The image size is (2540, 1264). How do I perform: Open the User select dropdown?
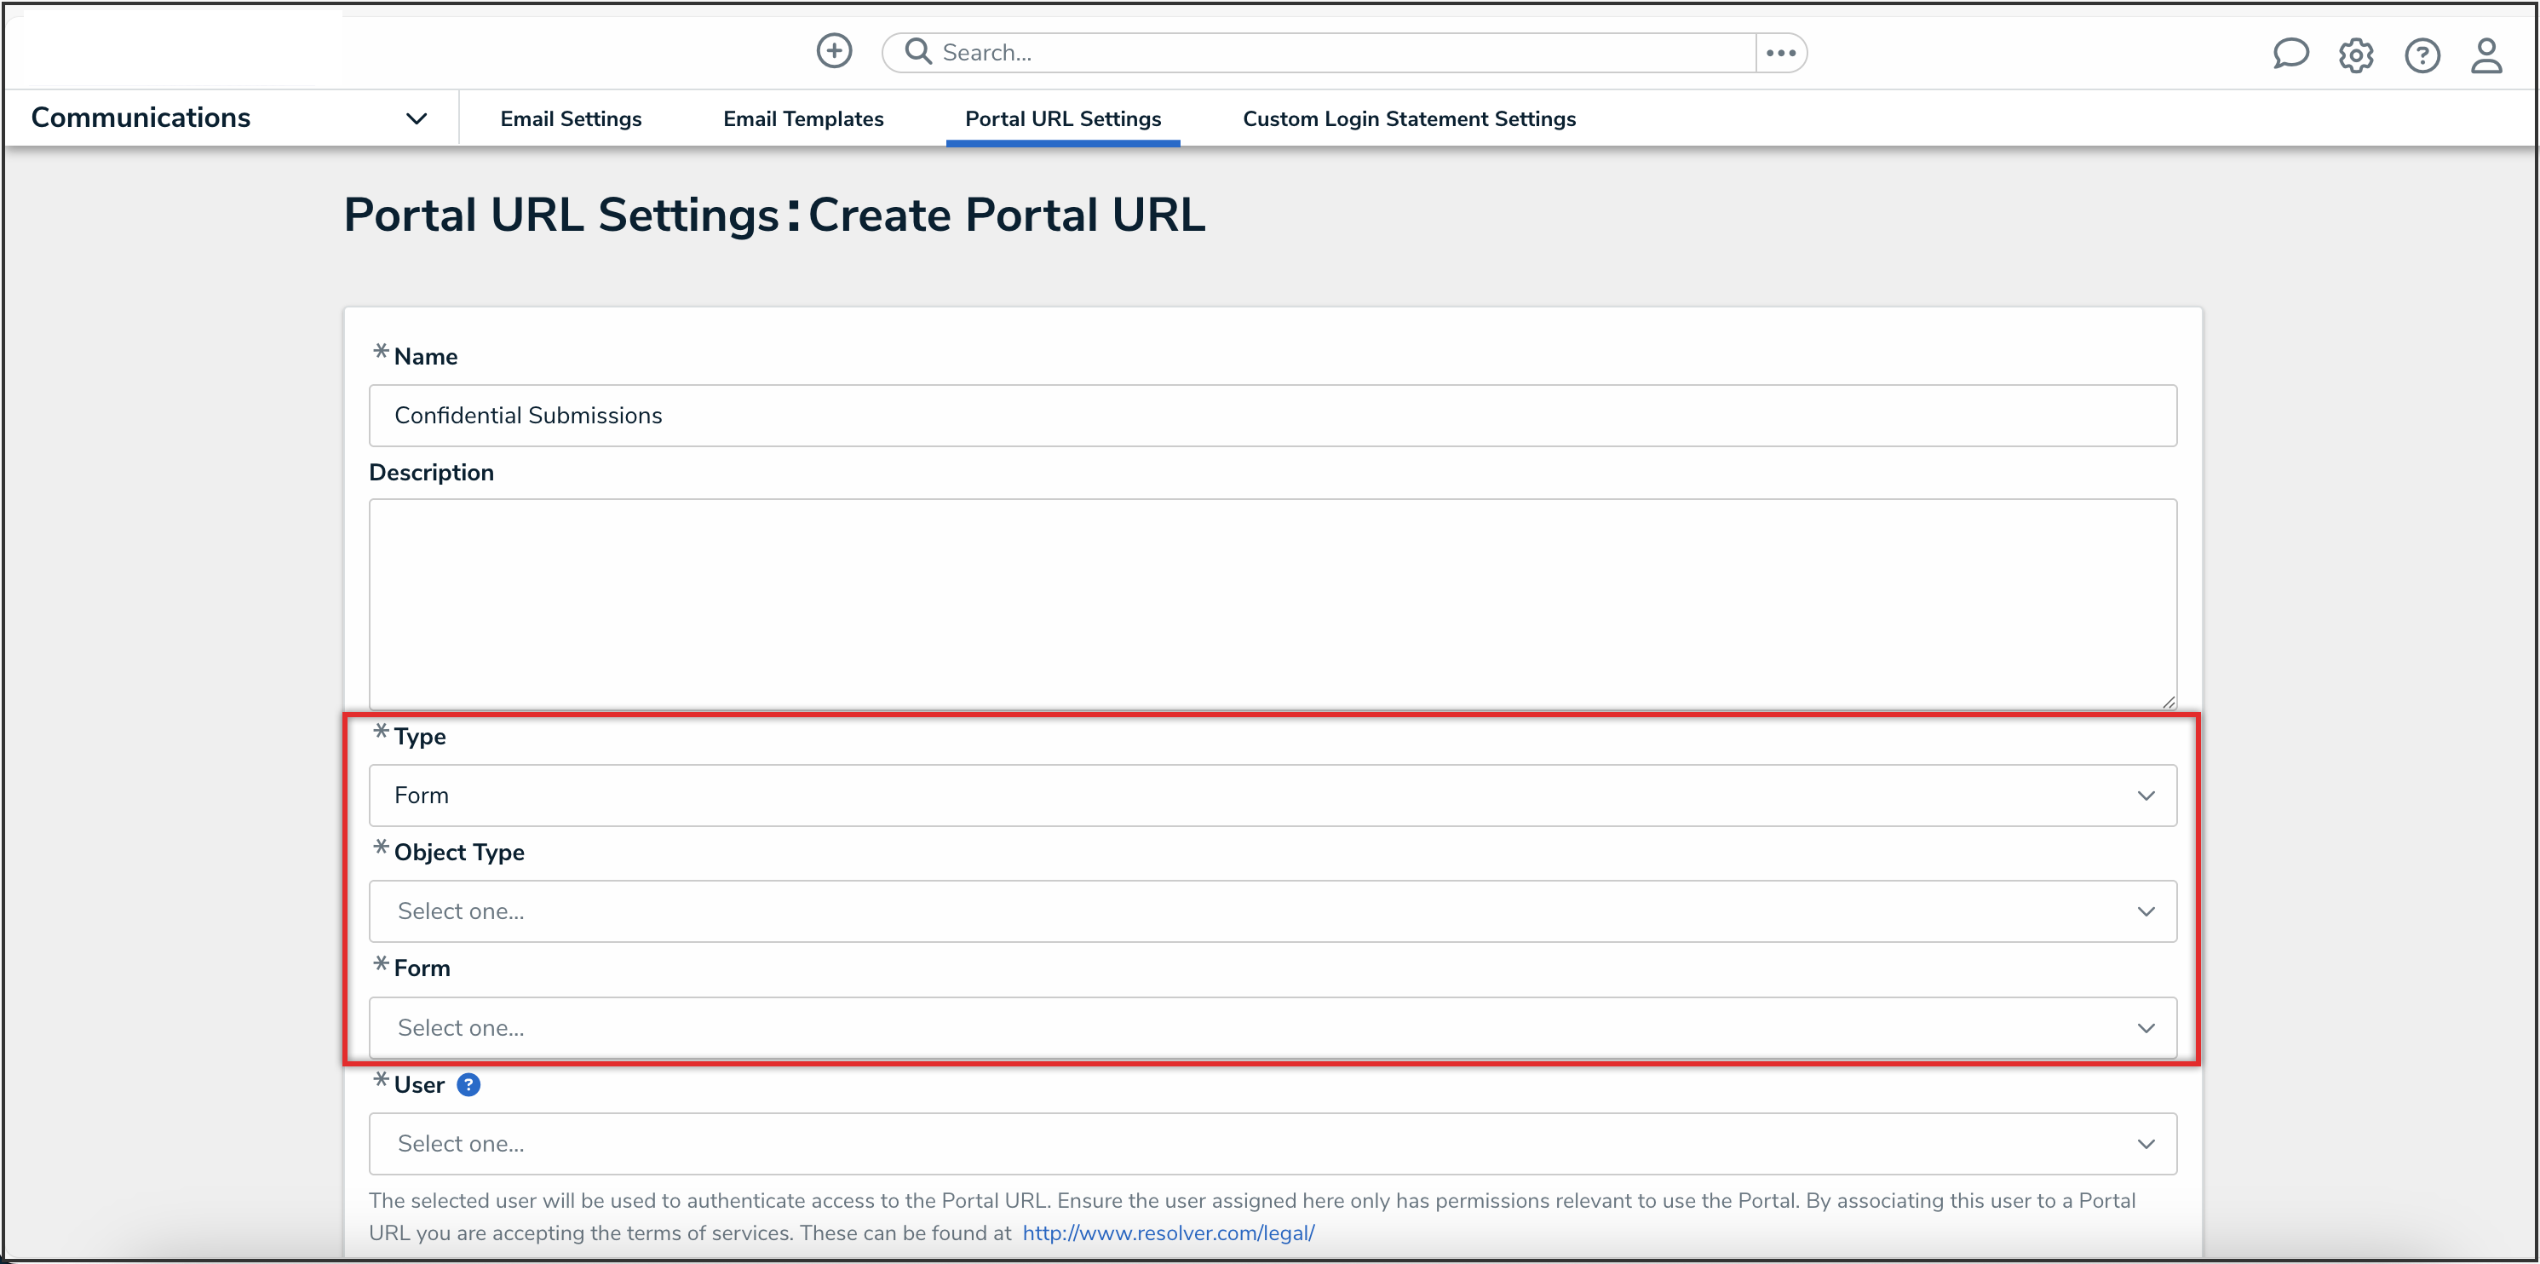[x=1272, y=1144]
